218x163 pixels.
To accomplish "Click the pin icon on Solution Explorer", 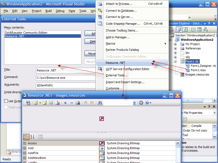I will pos(209,23).
